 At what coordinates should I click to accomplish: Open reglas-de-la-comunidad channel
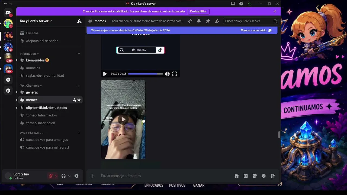pyautogui.click(x=50, y=76)
